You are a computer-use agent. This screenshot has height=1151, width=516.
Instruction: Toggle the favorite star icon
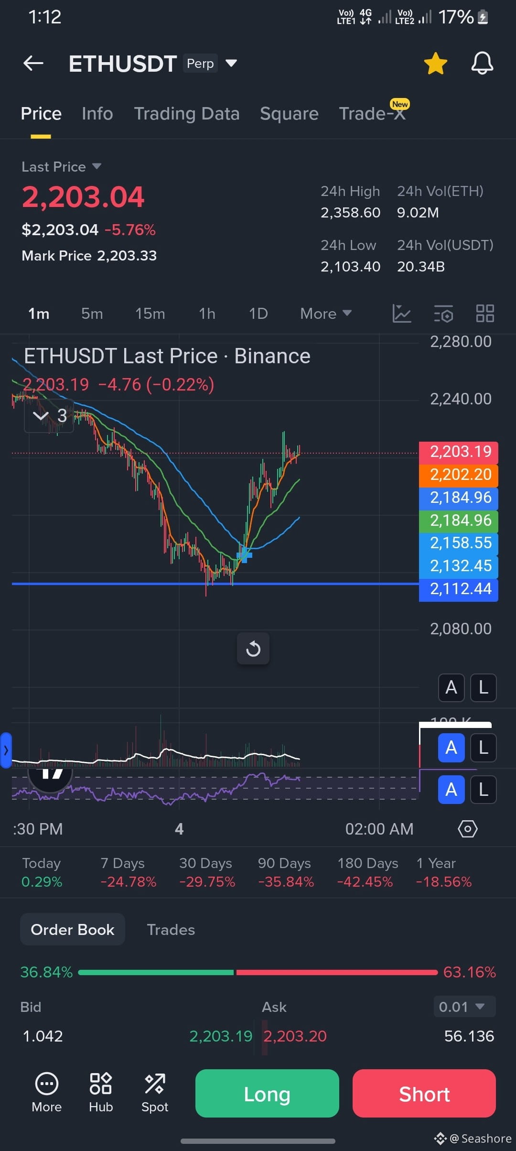pyautogui.click(x=435, y=64)
